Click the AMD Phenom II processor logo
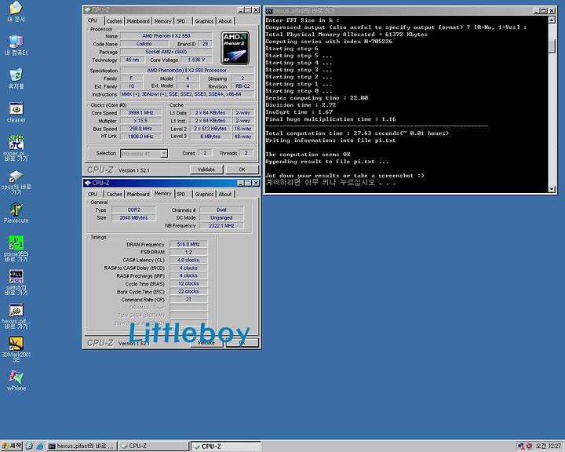The height and width of the screenshot is (452, 565). coord(235,48)
